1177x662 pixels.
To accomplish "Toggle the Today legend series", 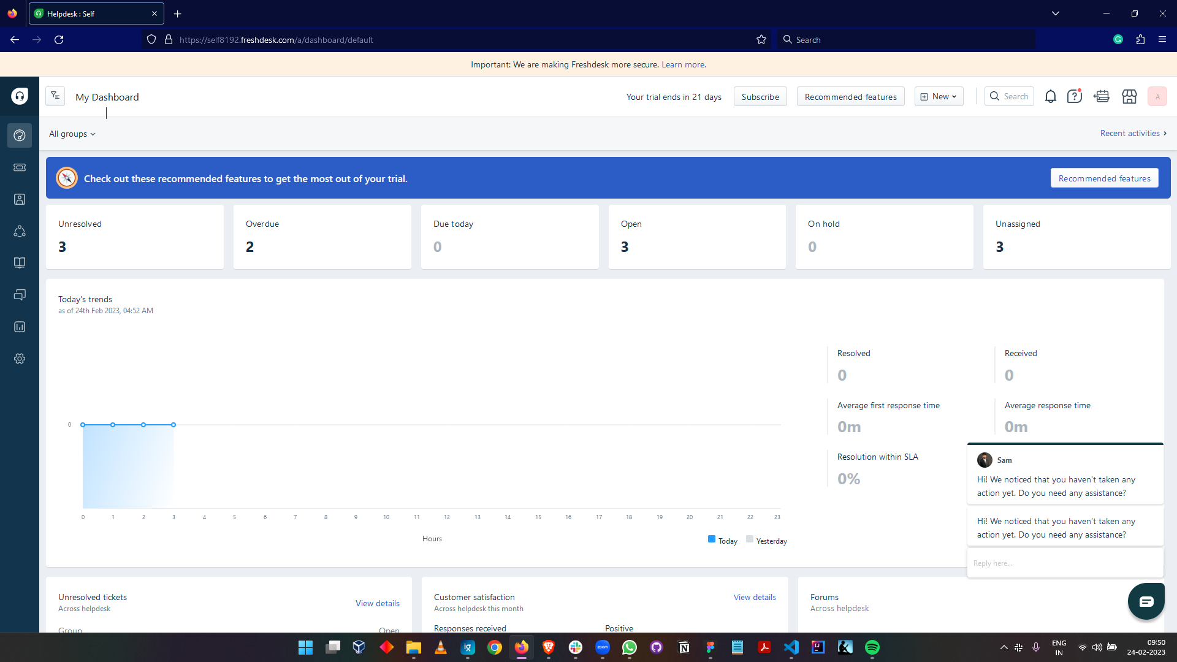I will coord(723,541).
